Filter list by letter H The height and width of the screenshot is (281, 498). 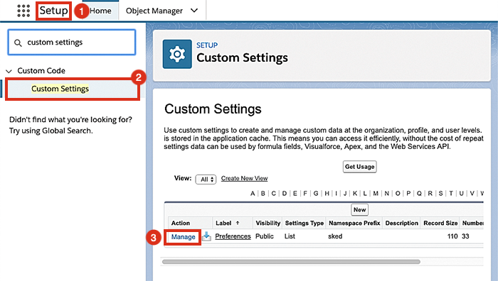[327, 193]
